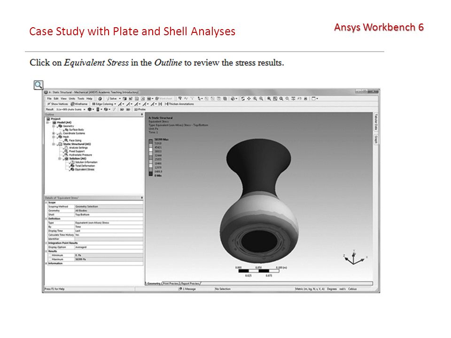Select Mesh node in the Outline

click(66, 137)
